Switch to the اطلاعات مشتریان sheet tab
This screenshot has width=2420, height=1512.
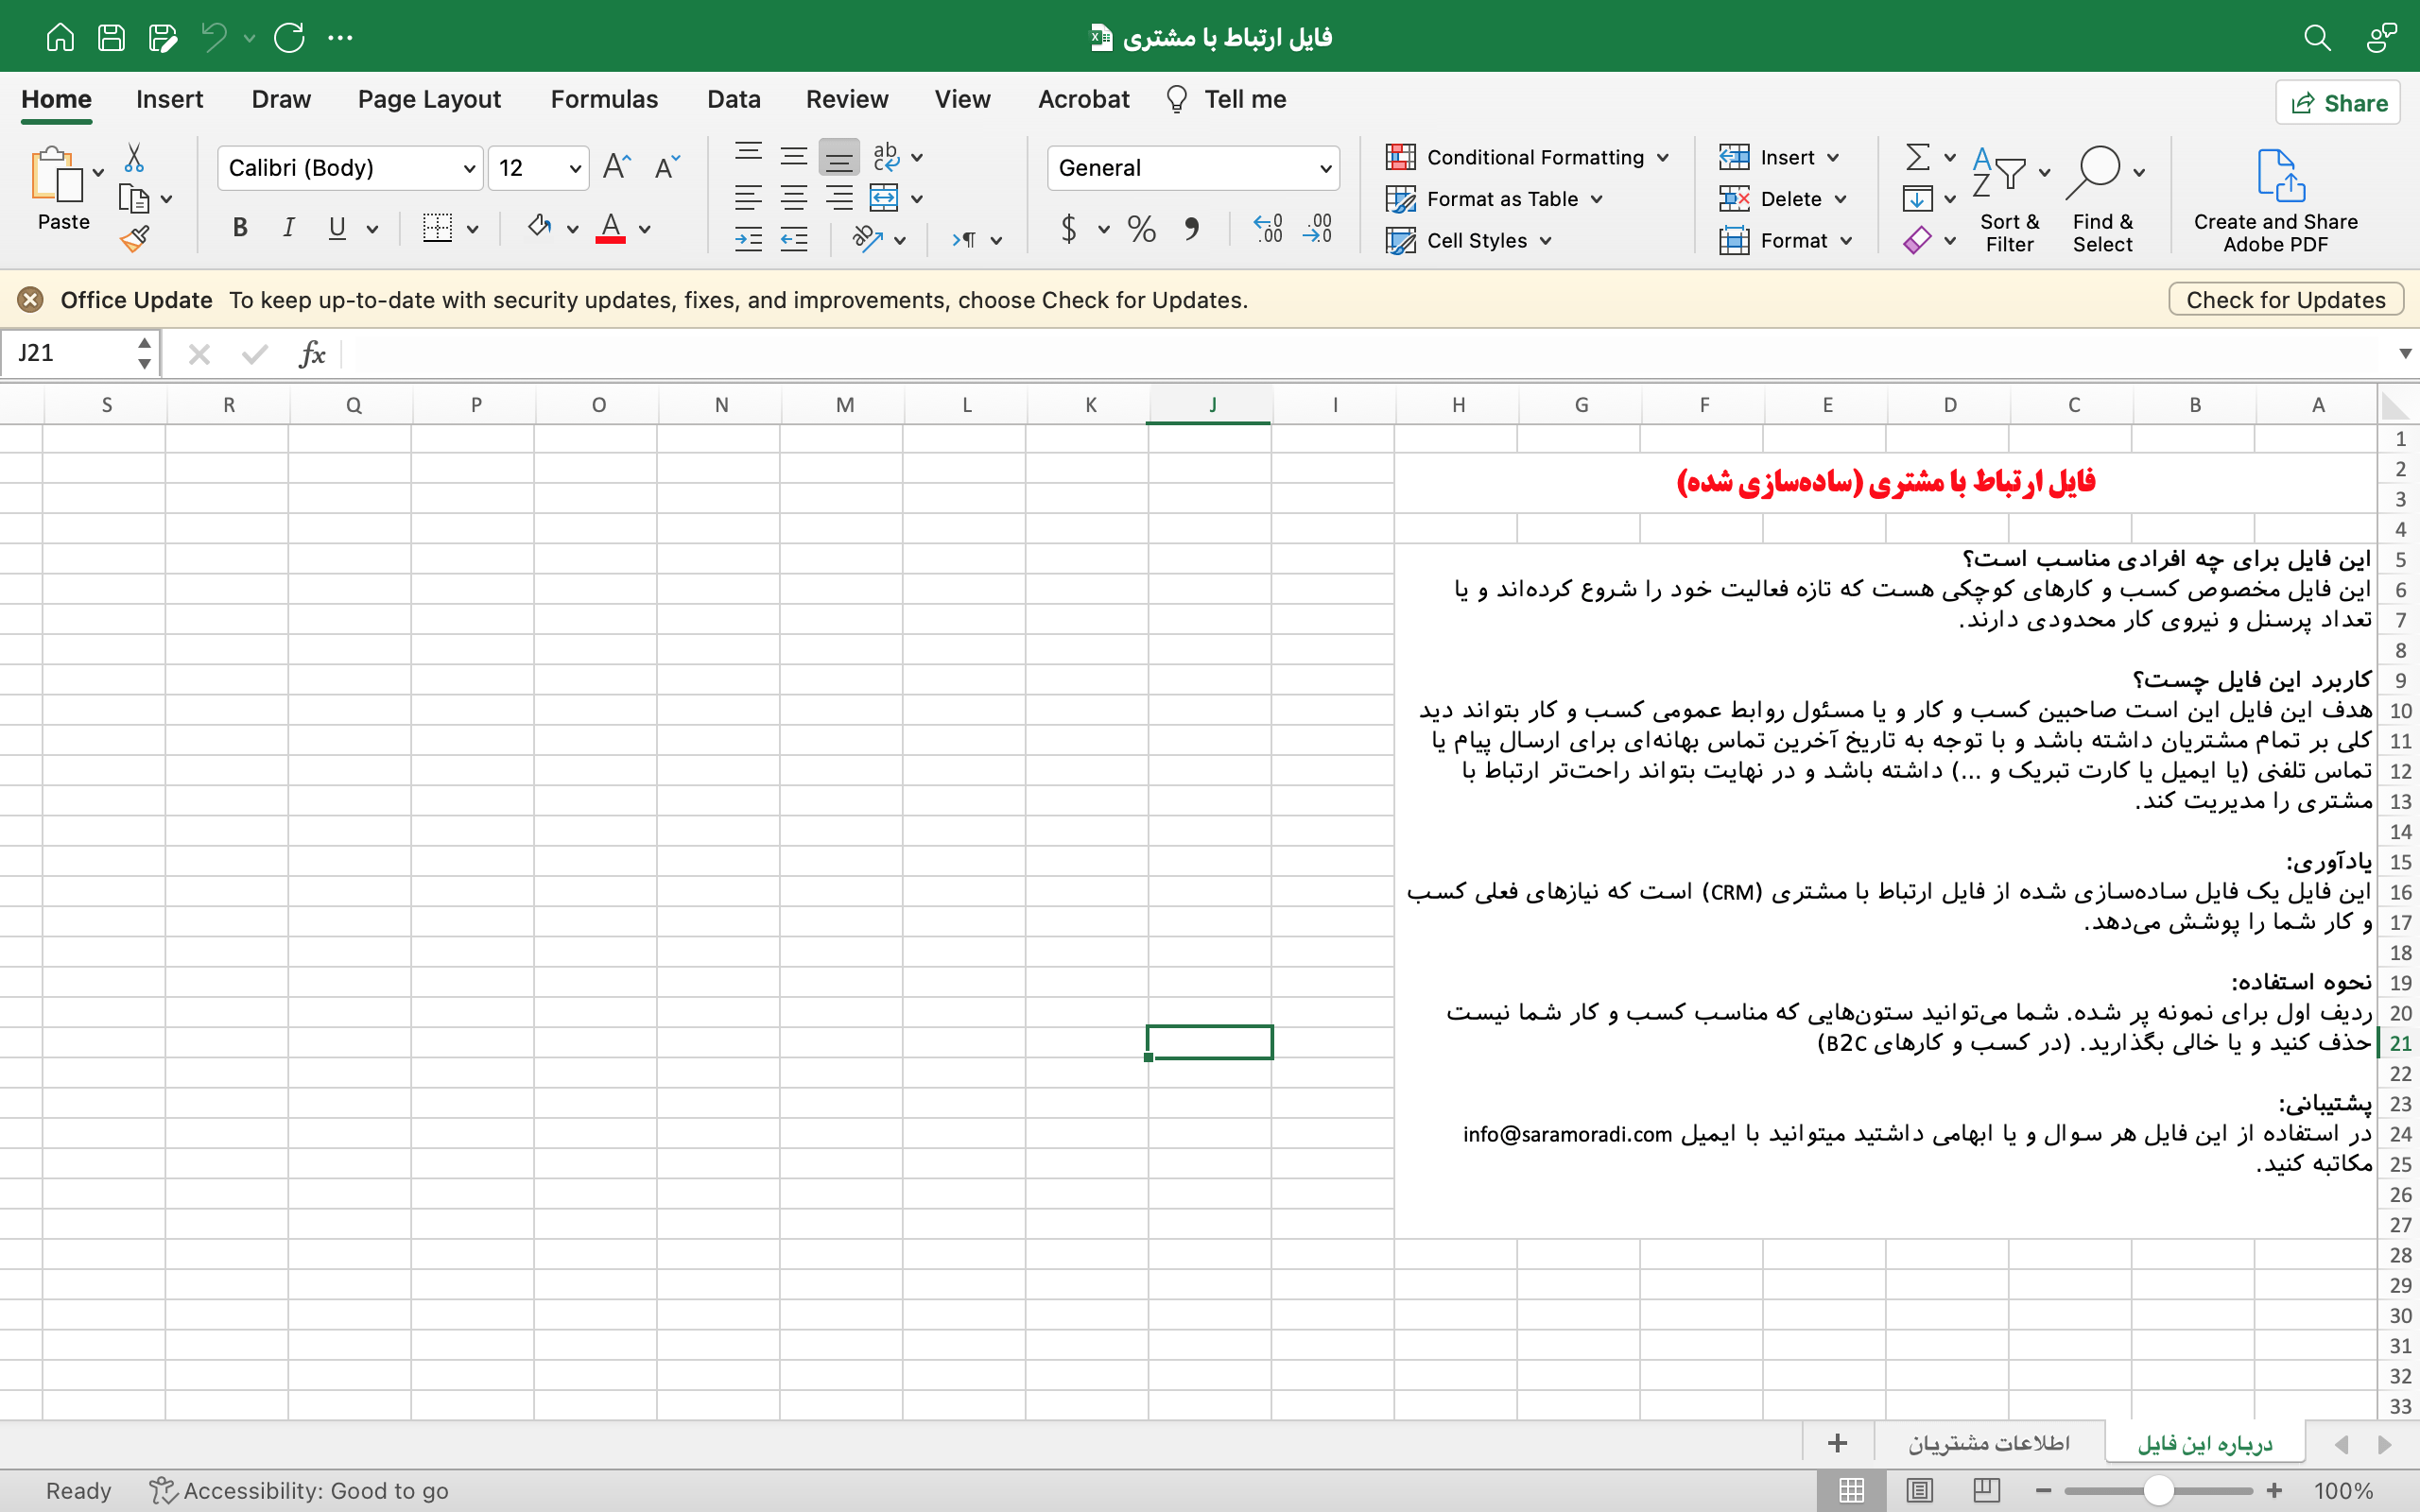click(1989, 1443)
